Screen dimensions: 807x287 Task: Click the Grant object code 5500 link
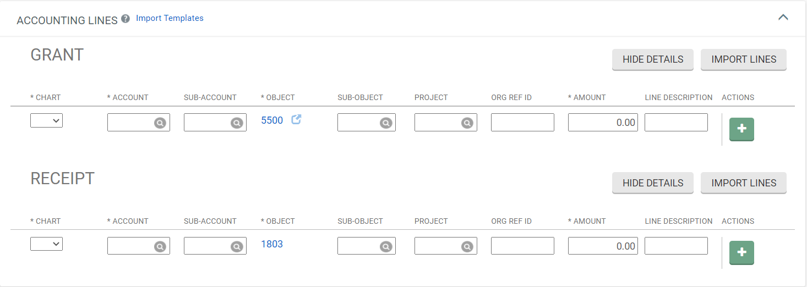[272, 120]
